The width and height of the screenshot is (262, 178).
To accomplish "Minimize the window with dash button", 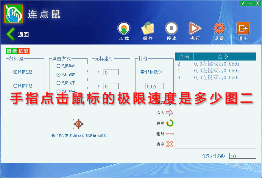I will click(x=250, y=3).
